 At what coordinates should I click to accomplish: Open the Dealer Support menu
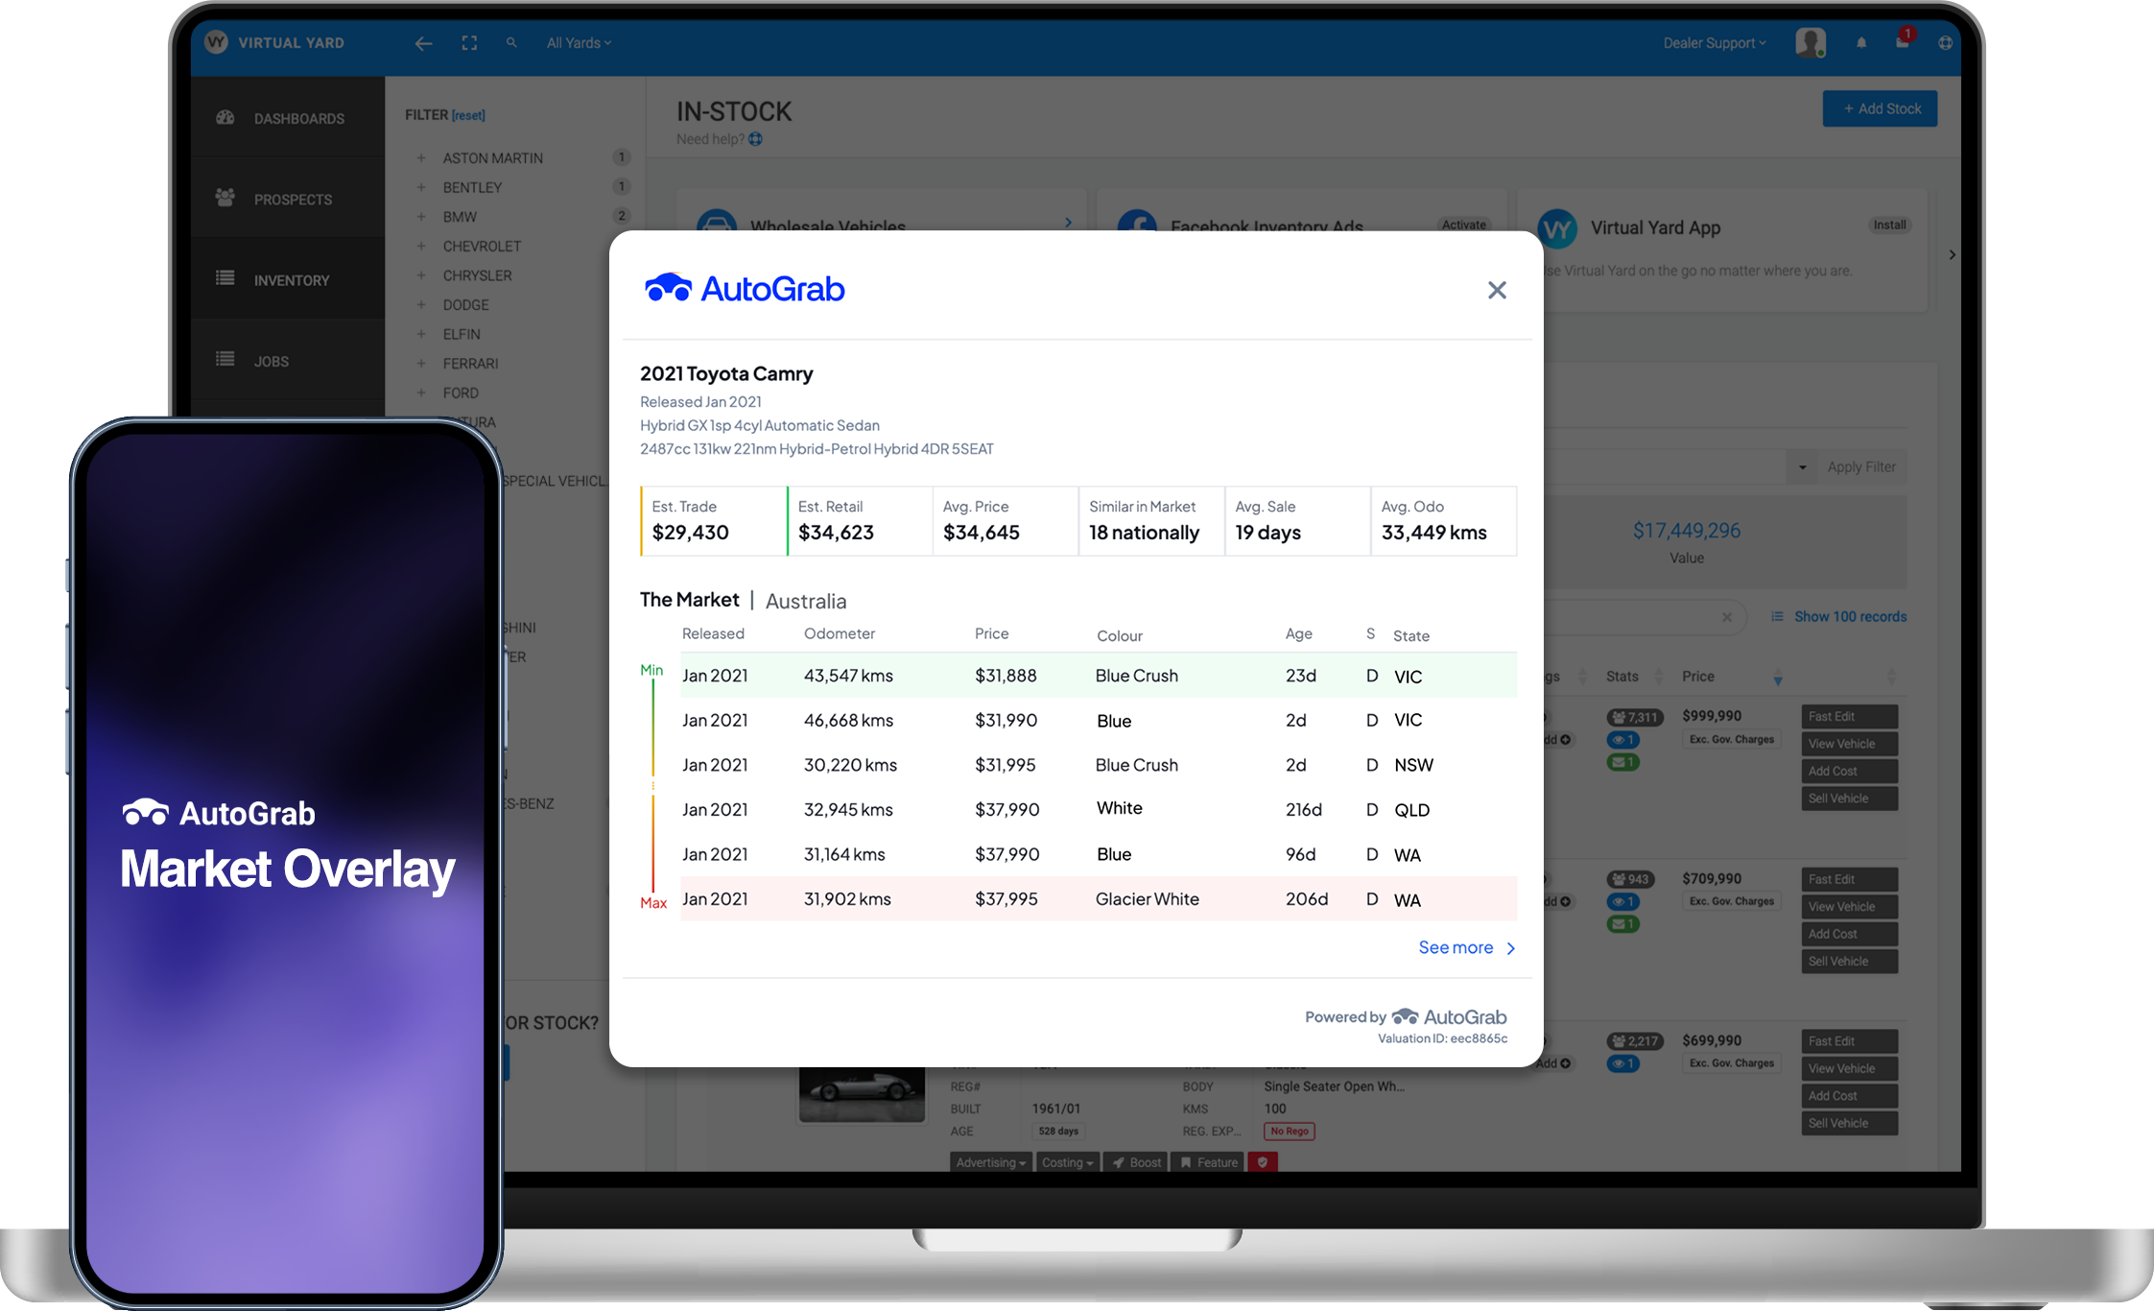point(1714,43)
